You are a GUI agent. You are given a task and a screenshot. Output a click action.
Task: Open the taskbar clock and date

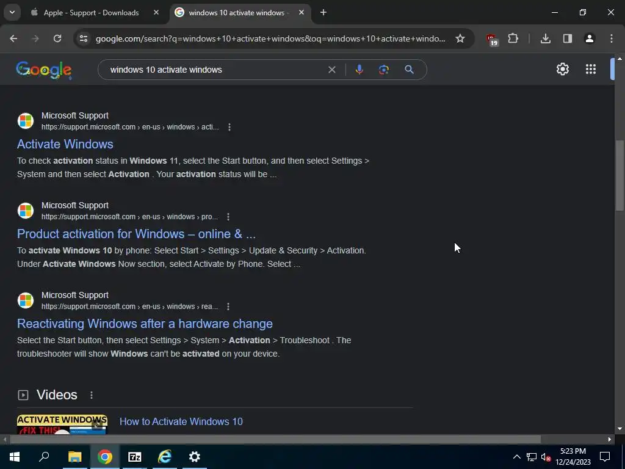[573, 457]
